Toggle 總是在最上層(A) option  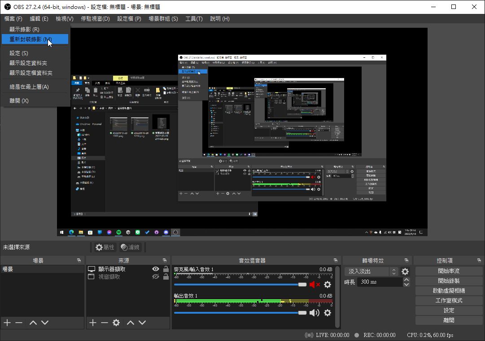pyautogui.click(x=35, y=87)
